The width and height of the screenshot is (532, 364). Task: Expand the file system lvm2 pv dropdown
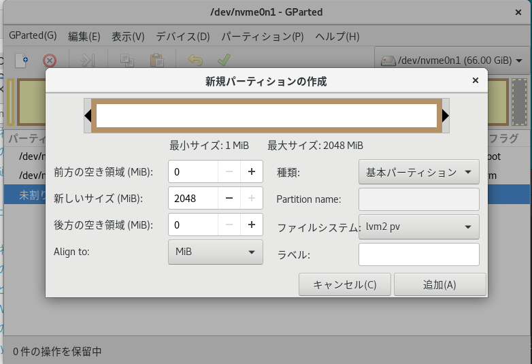[418, 227]
